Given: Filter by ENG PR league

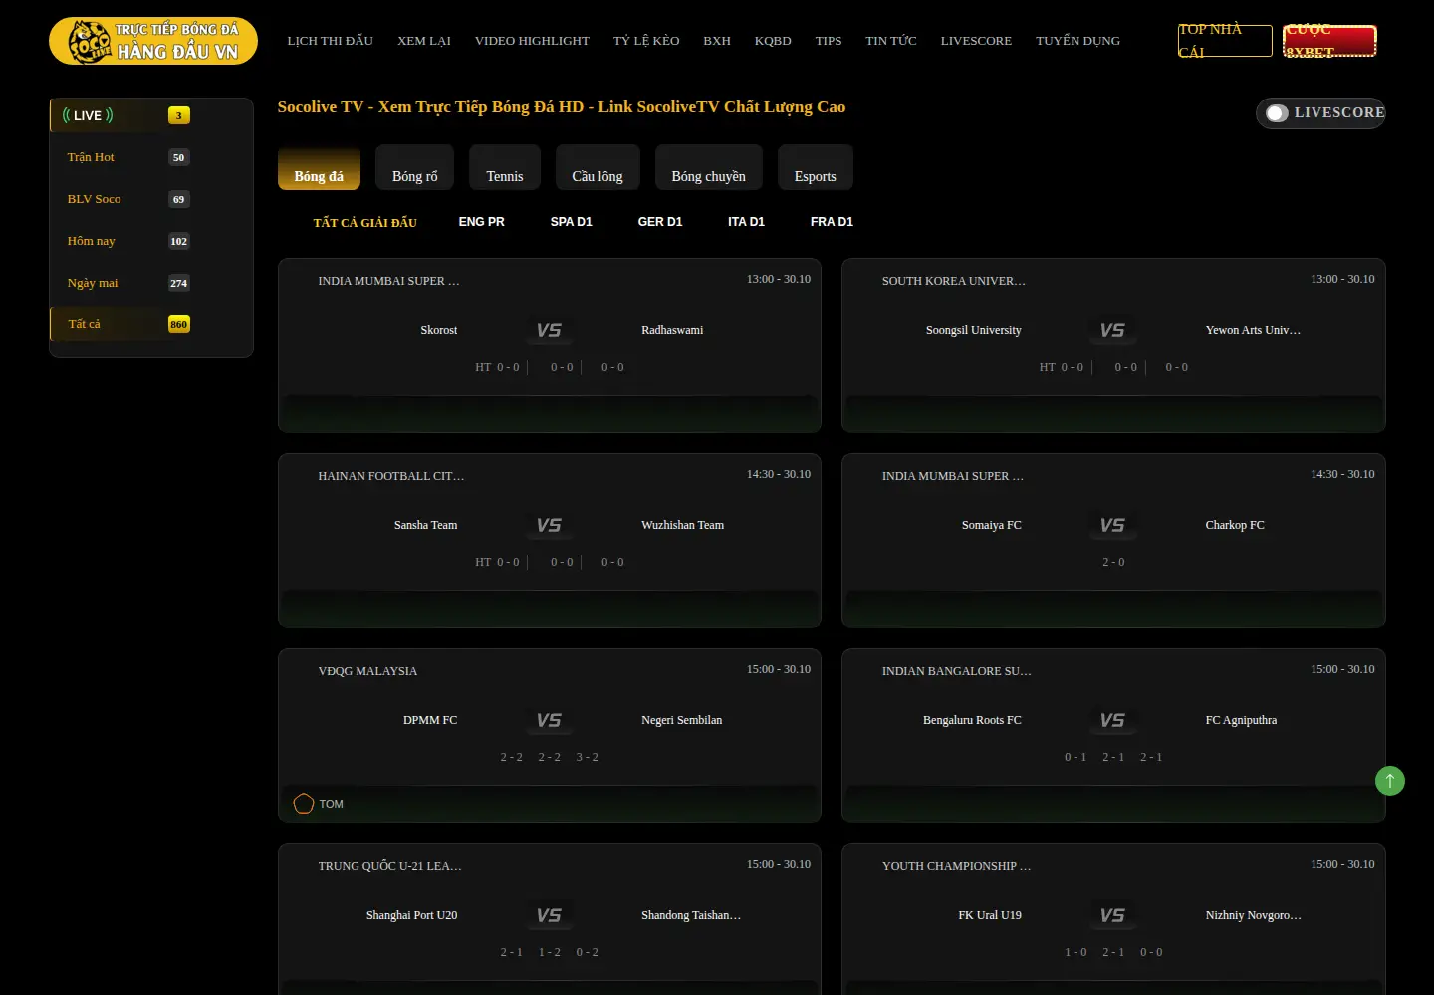Looking at the screenshot, I should tap(482, 222).
